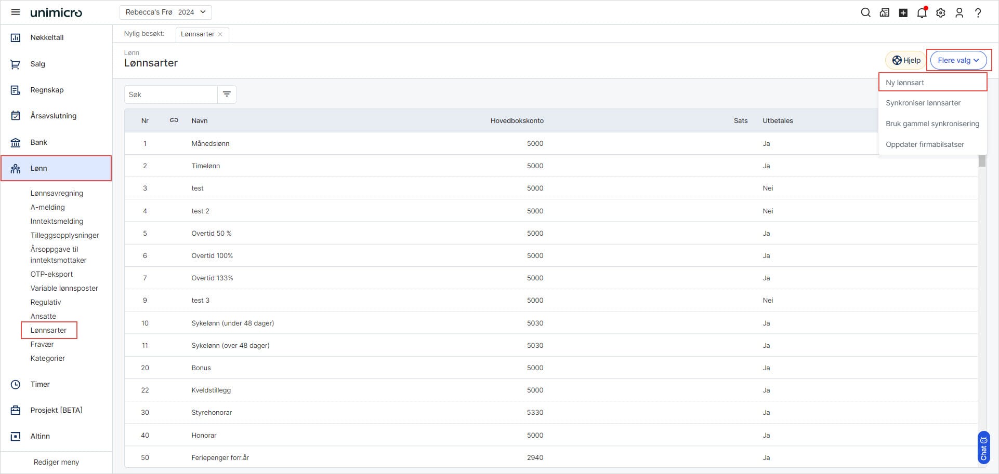Open the Chat widget
999x474 pixels.
click(x=983, y=448)
